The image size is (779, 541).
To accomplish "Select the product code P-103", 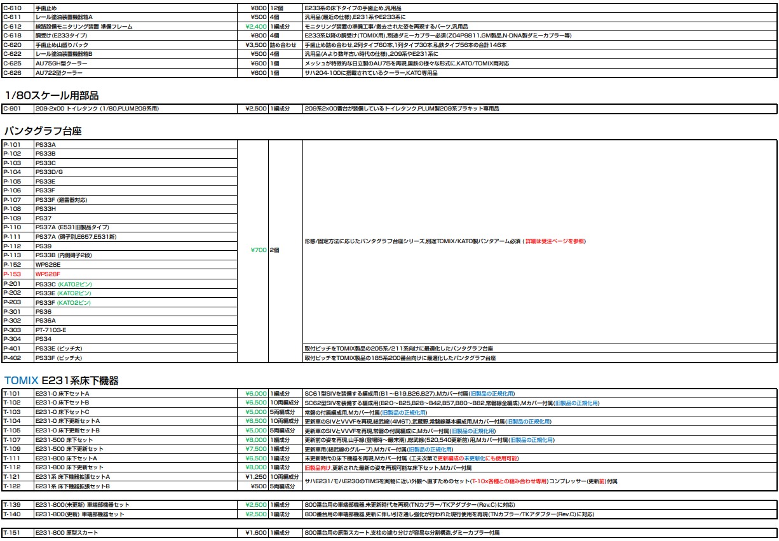I will pos(12,163).
